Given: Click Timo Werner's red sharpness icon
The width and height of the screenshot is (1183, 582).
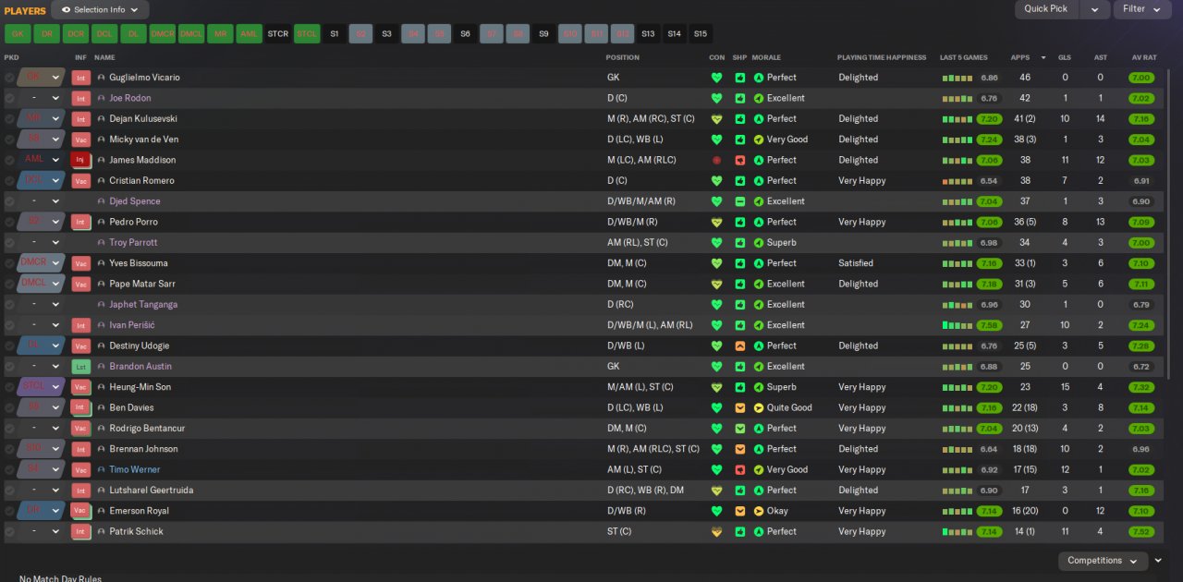Looking at the screenshot, I should pos(740,469).
